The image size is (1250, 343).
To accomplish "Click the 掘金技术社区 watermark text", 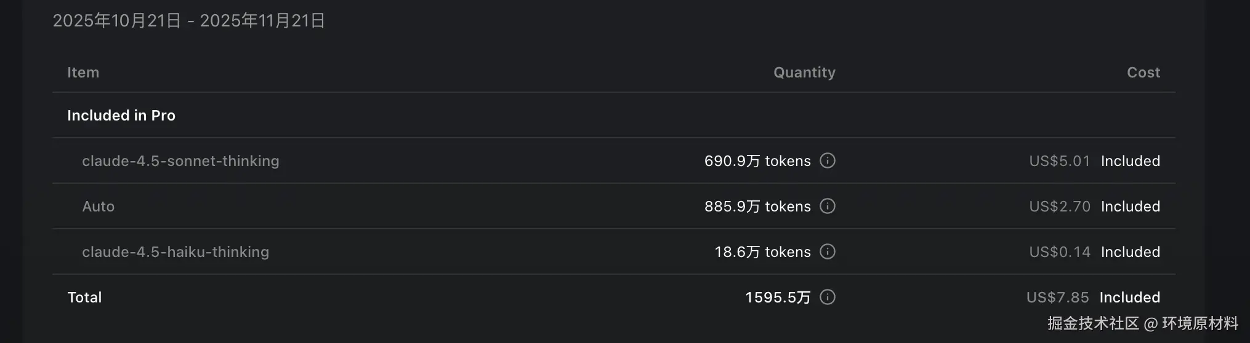I will click(x=1093, y=323).
